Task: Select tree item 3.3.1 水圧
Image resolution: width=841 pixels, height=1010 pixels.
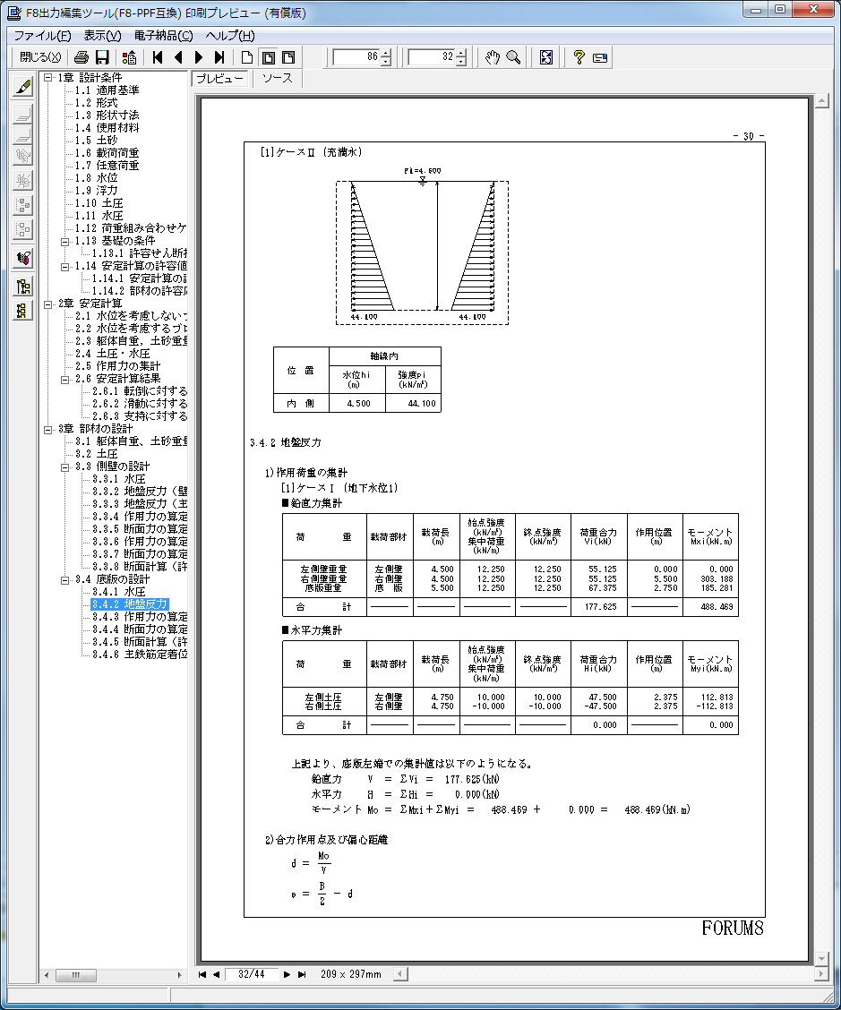Action: pos(118,479)
